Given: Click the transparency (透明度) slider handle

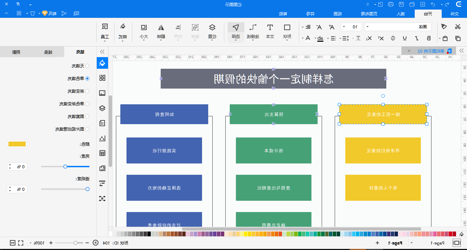Looking at the screenshot, I should click(x=88, y=189).
